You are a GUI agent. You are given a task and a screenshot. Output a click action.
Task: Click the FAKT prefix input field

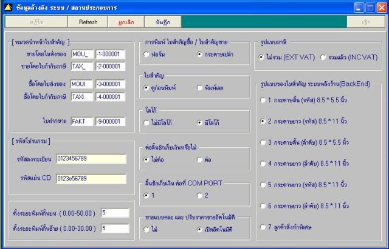(x=82, y=121)
